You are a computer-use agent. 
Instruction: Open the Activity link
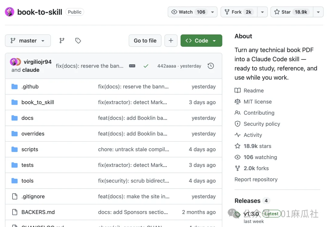coord(248,135)
